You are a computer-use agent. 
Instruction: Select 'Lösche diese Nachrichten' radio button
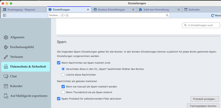click(63, 75)
